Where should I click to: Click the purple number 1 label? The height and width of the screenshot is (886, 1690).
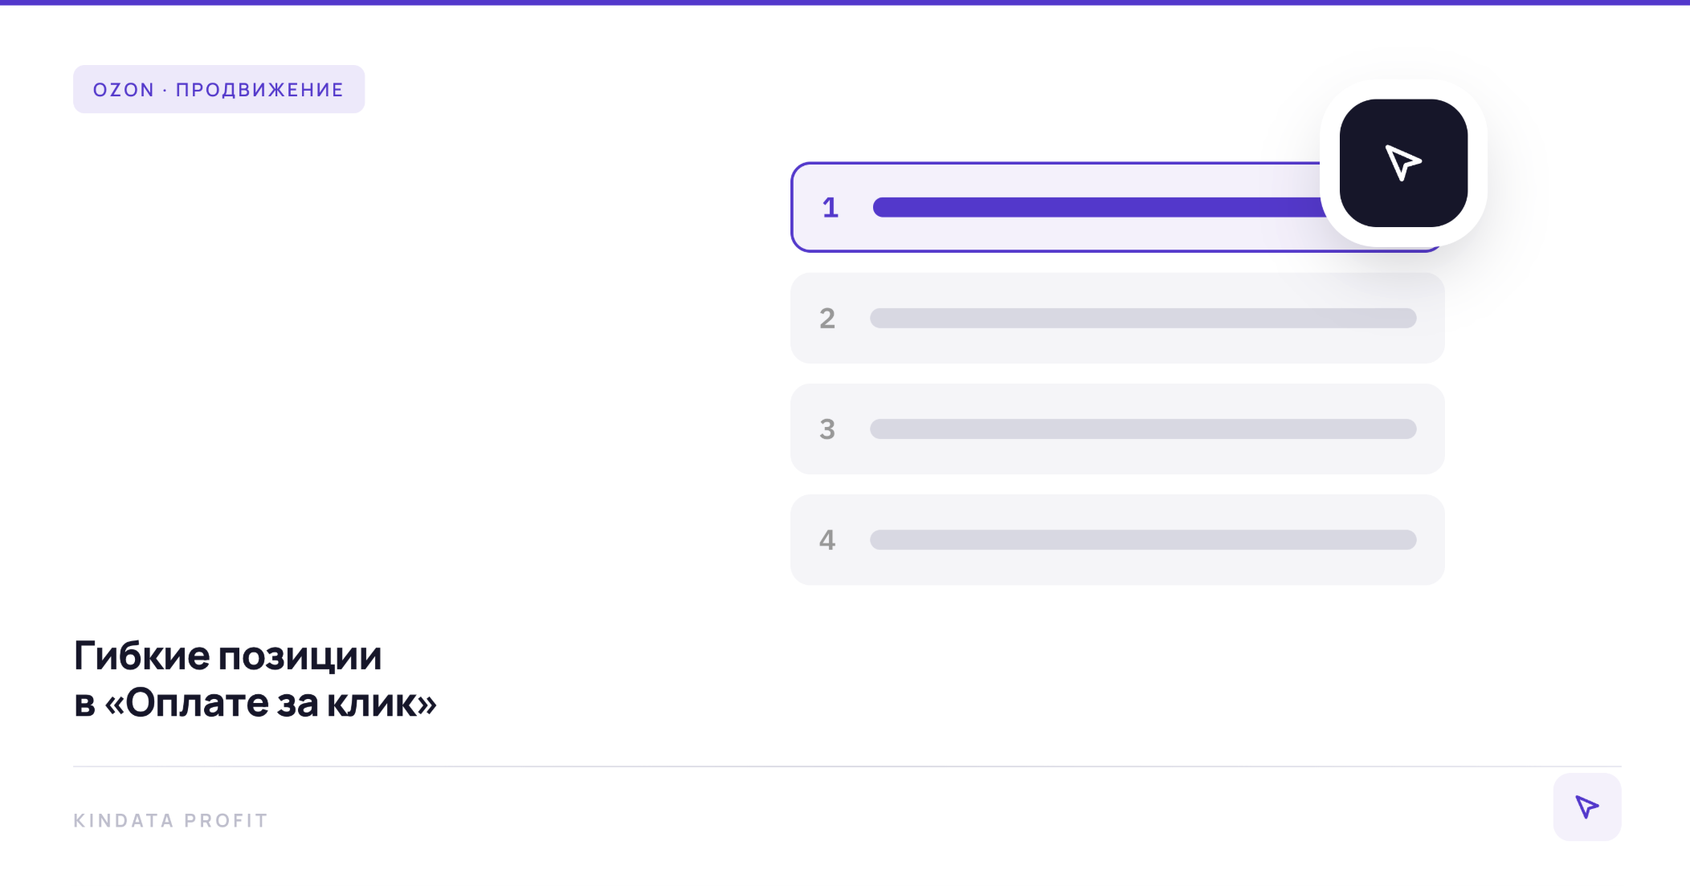coord(831,208)
